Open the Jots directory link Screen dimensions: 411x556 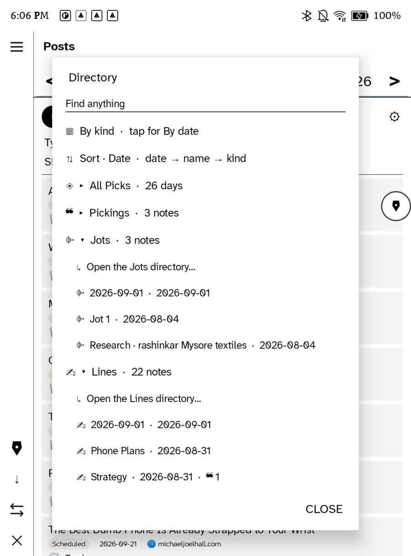(141, 267)
